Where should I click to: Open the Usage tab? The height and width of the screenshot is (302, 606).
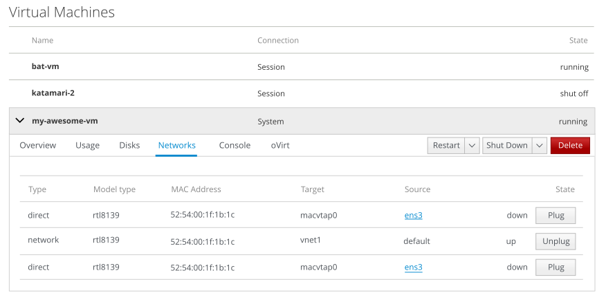tap(87, 146)
